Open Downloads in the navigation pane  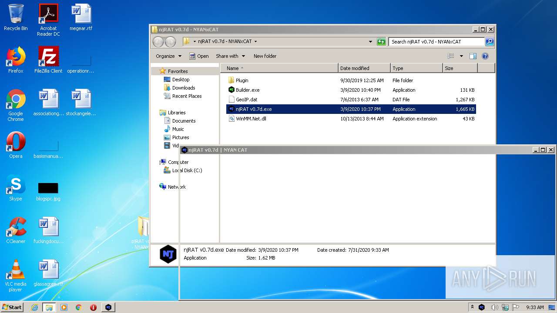click(183, 88)
